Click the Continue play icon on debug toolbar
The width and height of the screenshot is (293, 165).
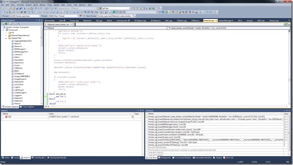tap(67, 12)
